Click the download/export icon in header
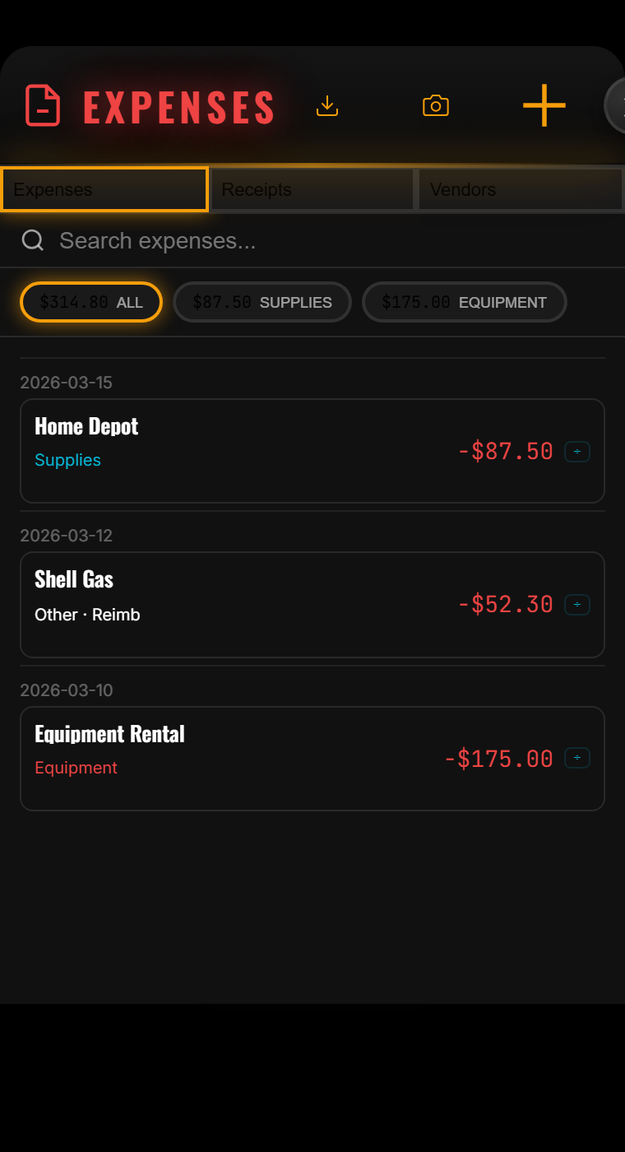The height and width of the screenshot is (1152, 625). [x=327, y=106]
